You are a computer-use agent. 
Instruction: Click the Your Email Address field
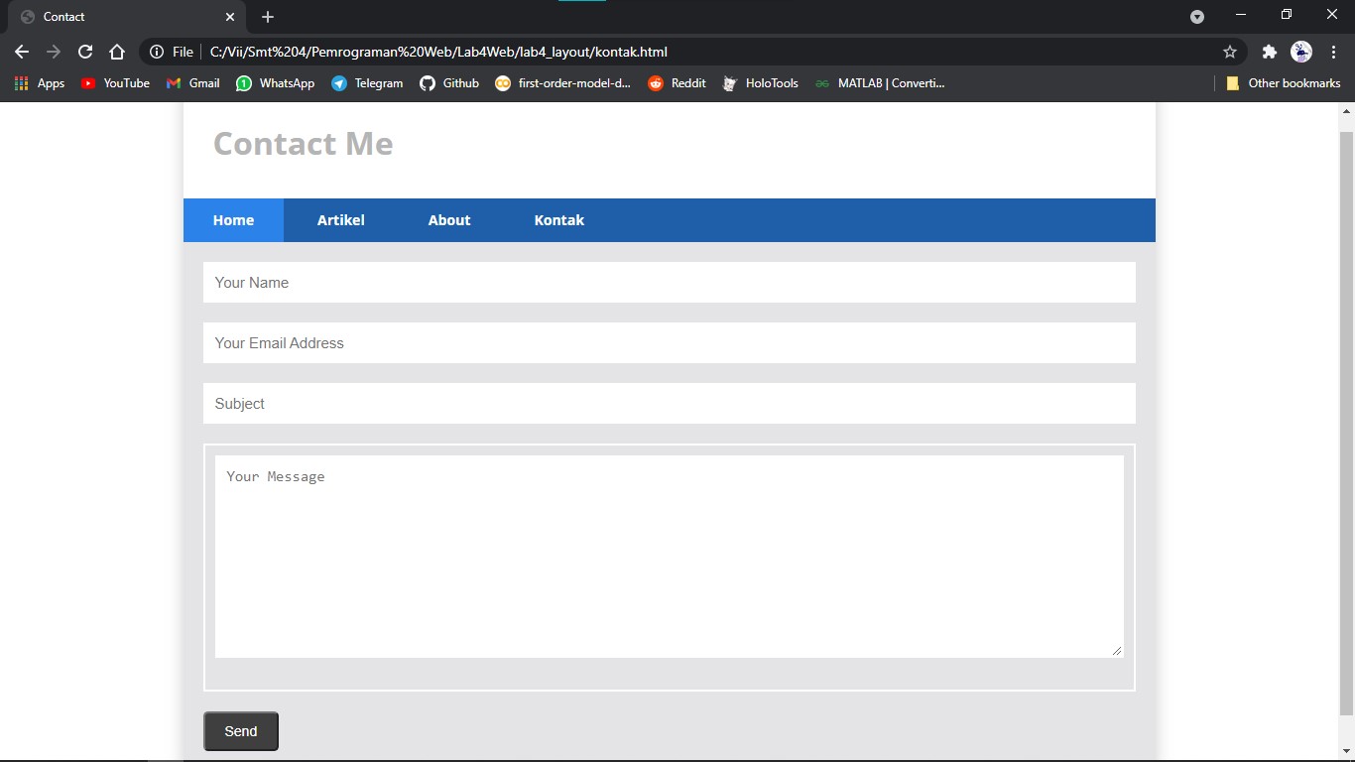coord(669,342)
